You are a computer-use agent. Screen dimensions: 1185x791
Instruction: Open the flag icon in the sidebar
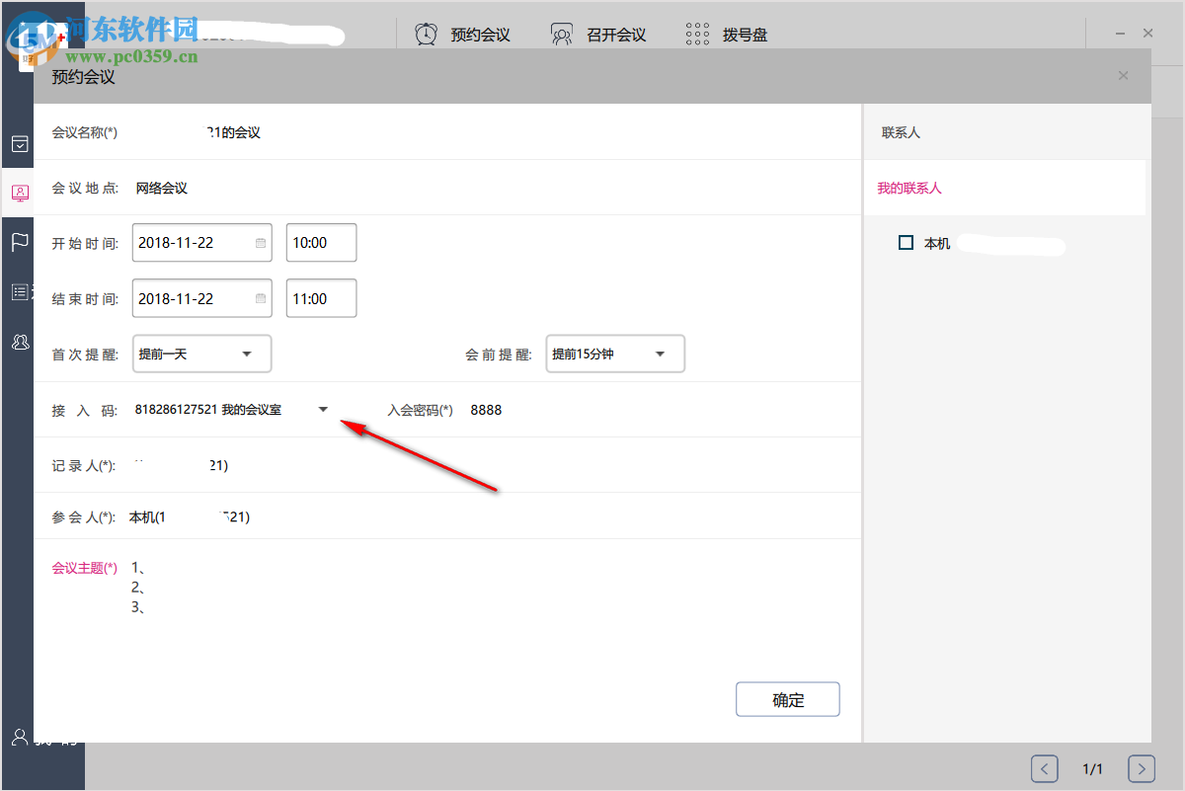20,242
